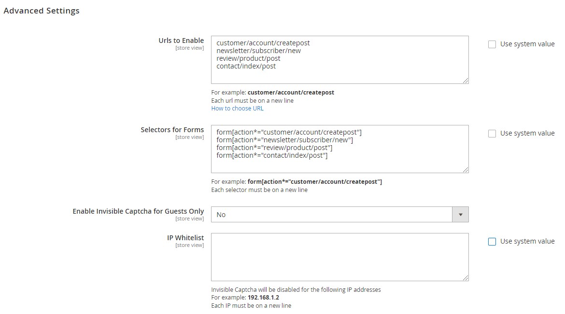Click inside the IP Whitelist textarea
The image size is (565, 314).
pyautogui.click(x=340, y=257)
